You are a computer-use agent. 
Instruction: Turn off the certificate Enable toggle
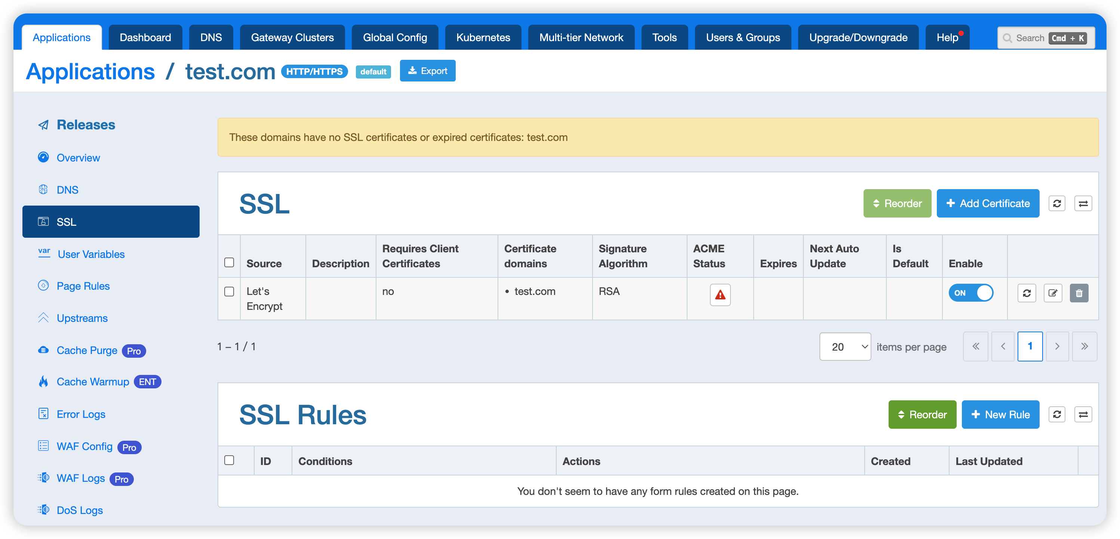970,293
